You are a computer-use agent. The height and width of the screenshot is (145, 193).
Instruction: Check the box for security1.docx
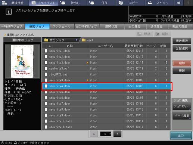pos(46,51)
